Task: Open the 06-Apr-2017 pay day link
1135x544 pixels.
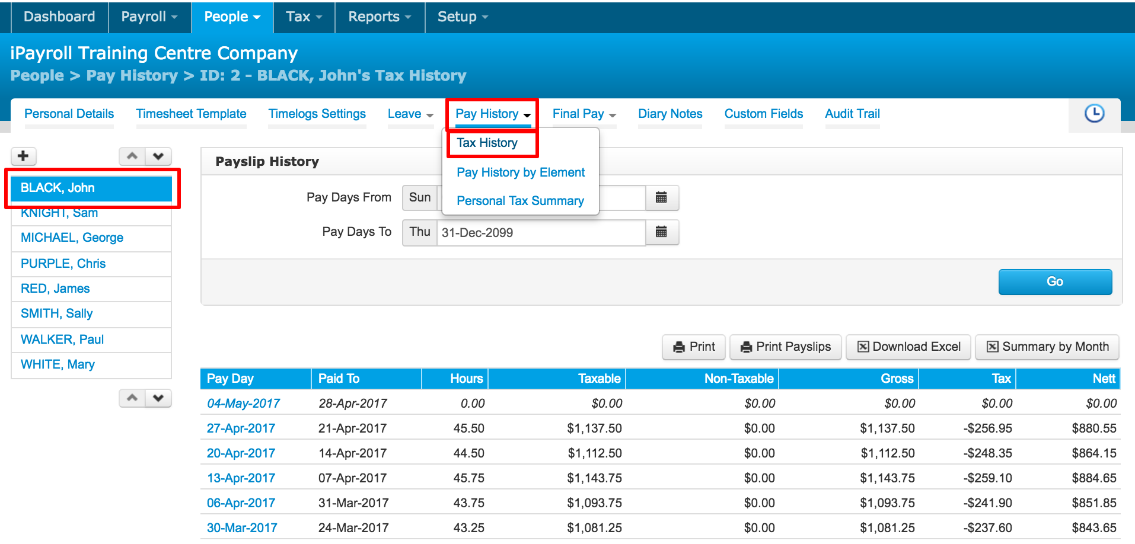Action: point(241,503)
